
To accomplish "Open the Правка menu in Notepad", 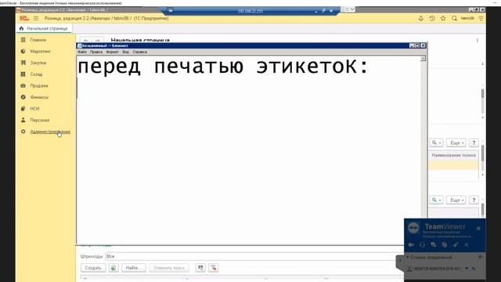I will [x=96, y=52].
